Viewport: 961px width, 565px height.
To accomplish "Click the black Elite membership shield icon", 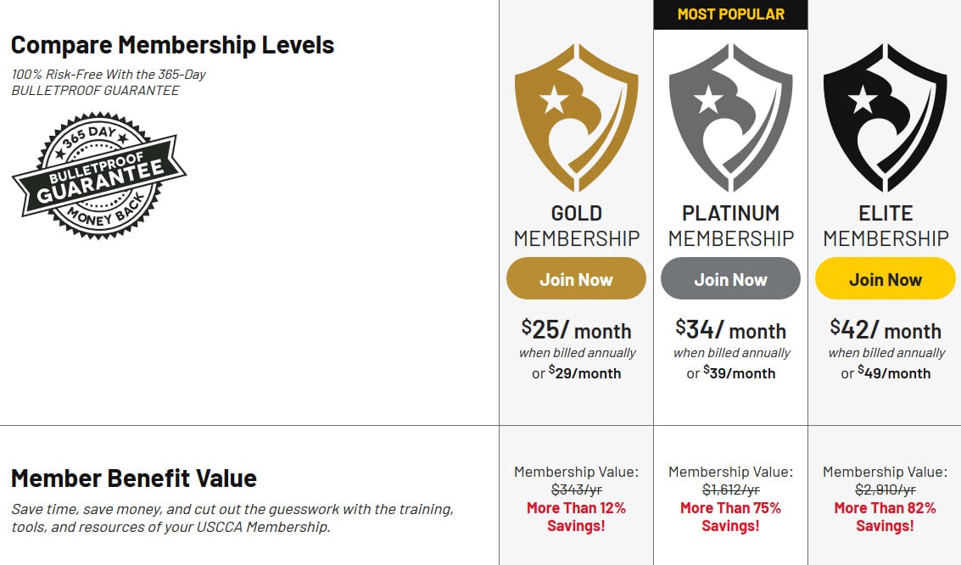I will (885, 117).
